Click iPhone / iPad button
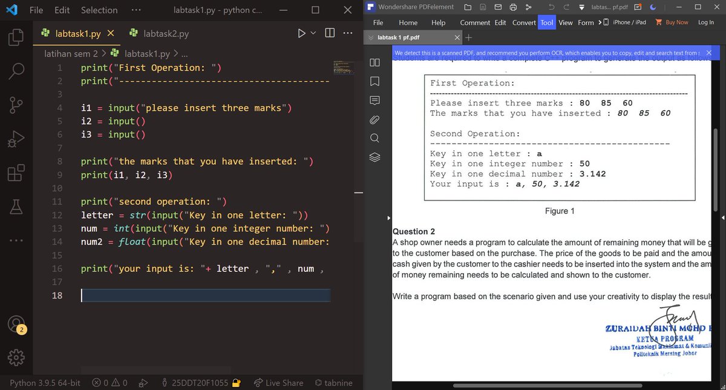The height and width of the screenshot is (390, 726). [x=624, y=22]
